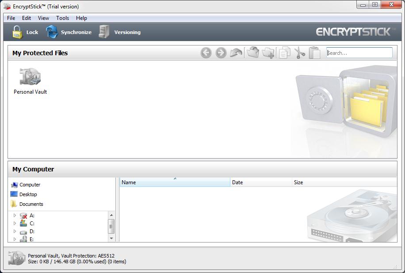This screenshot has width=405, height=273.
Task: Expand the C: drive tree node
Action: click(15, 223)
